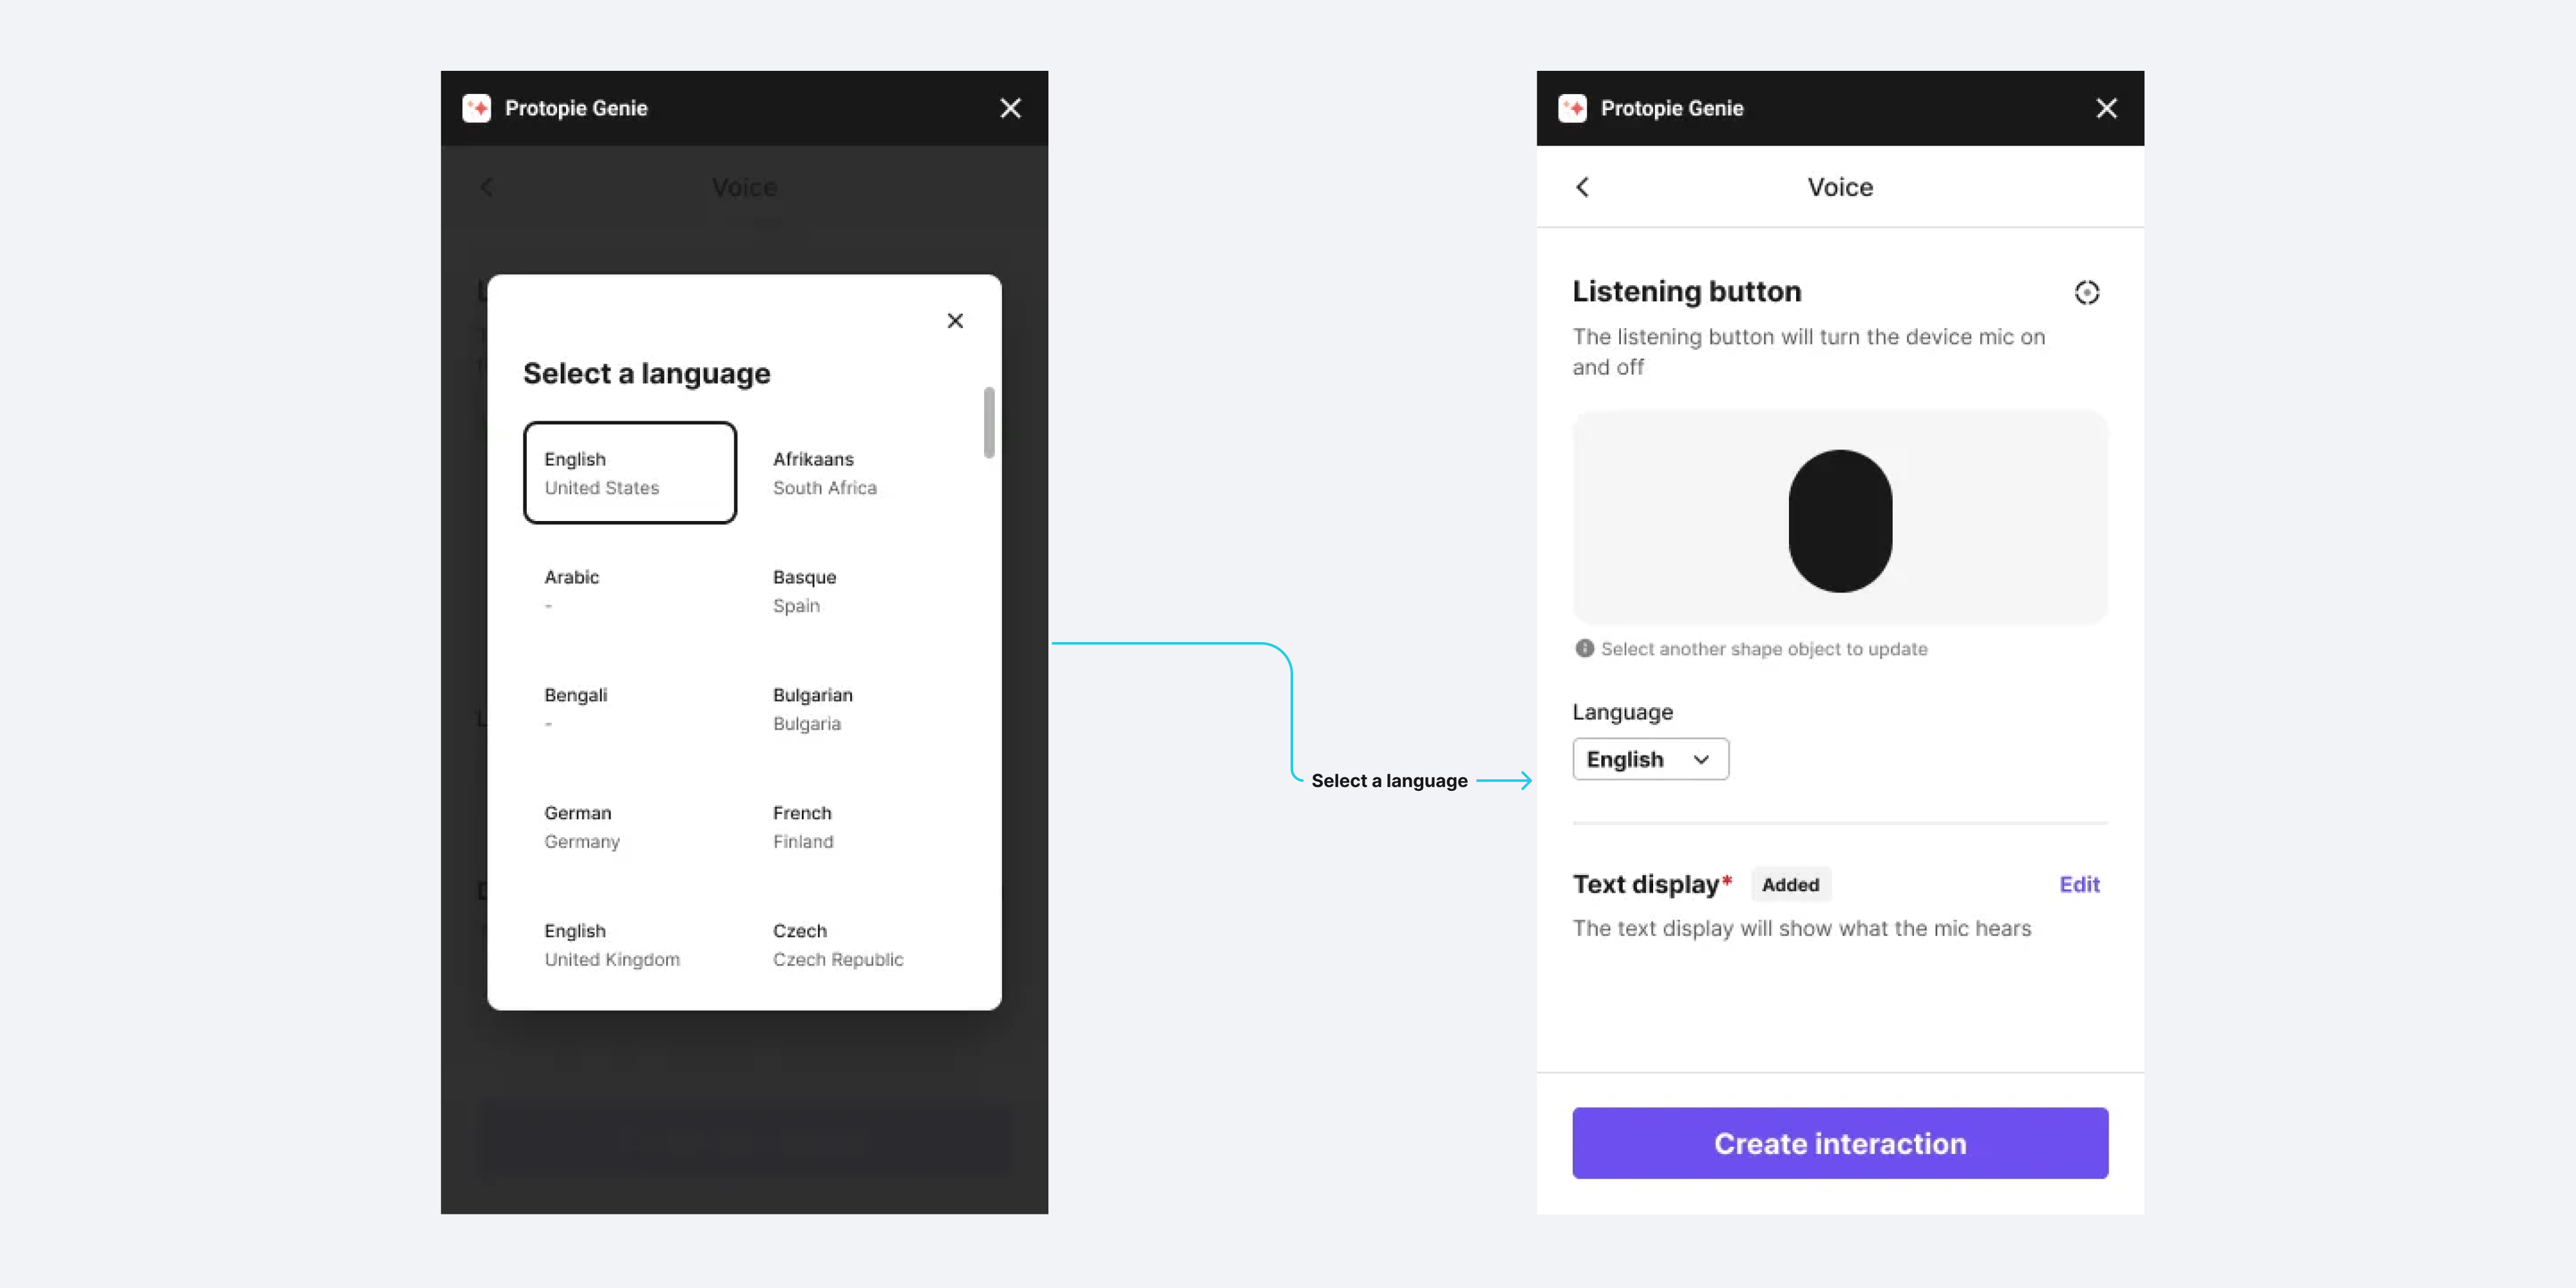Click the back arrow on left screen

click(x=486, y=185)
